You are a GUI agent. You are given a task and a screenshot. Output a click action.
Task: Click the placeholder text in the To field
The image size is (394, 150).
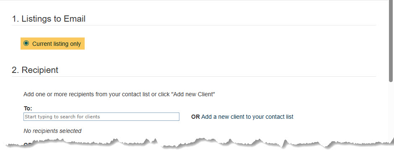[x=62, y=117]
